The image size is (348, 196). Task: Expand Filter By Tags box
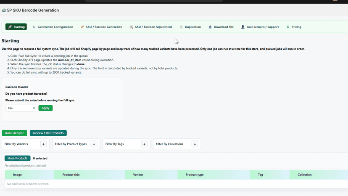(126, 144)
